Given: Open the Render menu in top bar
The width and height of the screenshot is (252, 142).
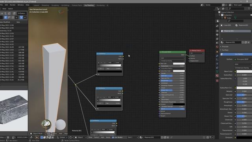Looking at the screenshot, I should [x=13, y=5].
